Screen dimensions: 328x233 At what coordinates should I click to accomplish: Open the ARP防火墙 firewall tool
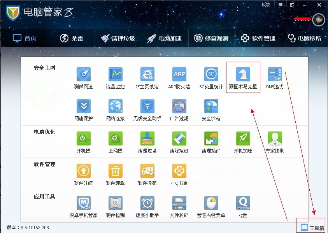(179, 78)
